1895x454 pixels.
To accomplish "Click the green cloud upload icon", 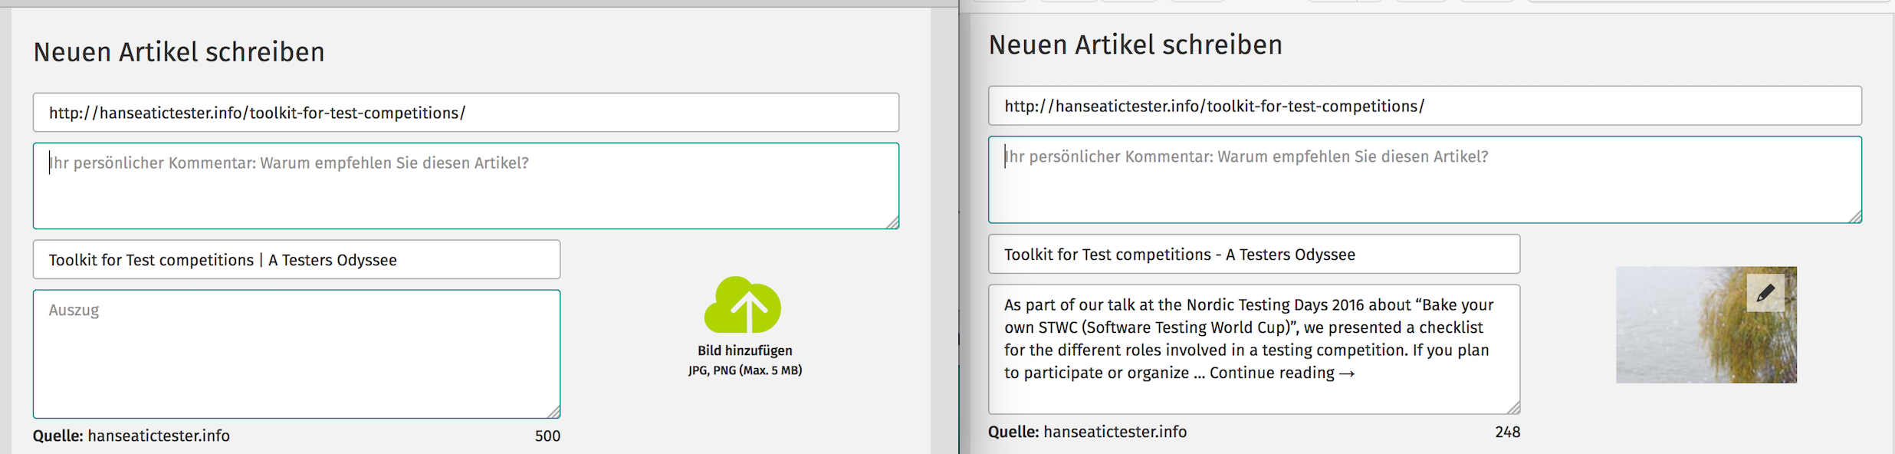I will click(x=743, y=304).
